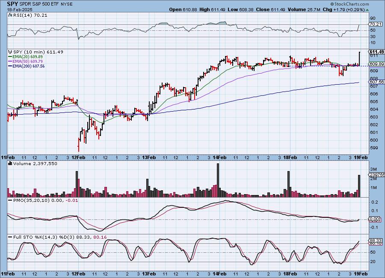The width and height of the screenshot is (385, 278).
Task: Click the 599 price axis label
Action: click(x=374, y=148)
